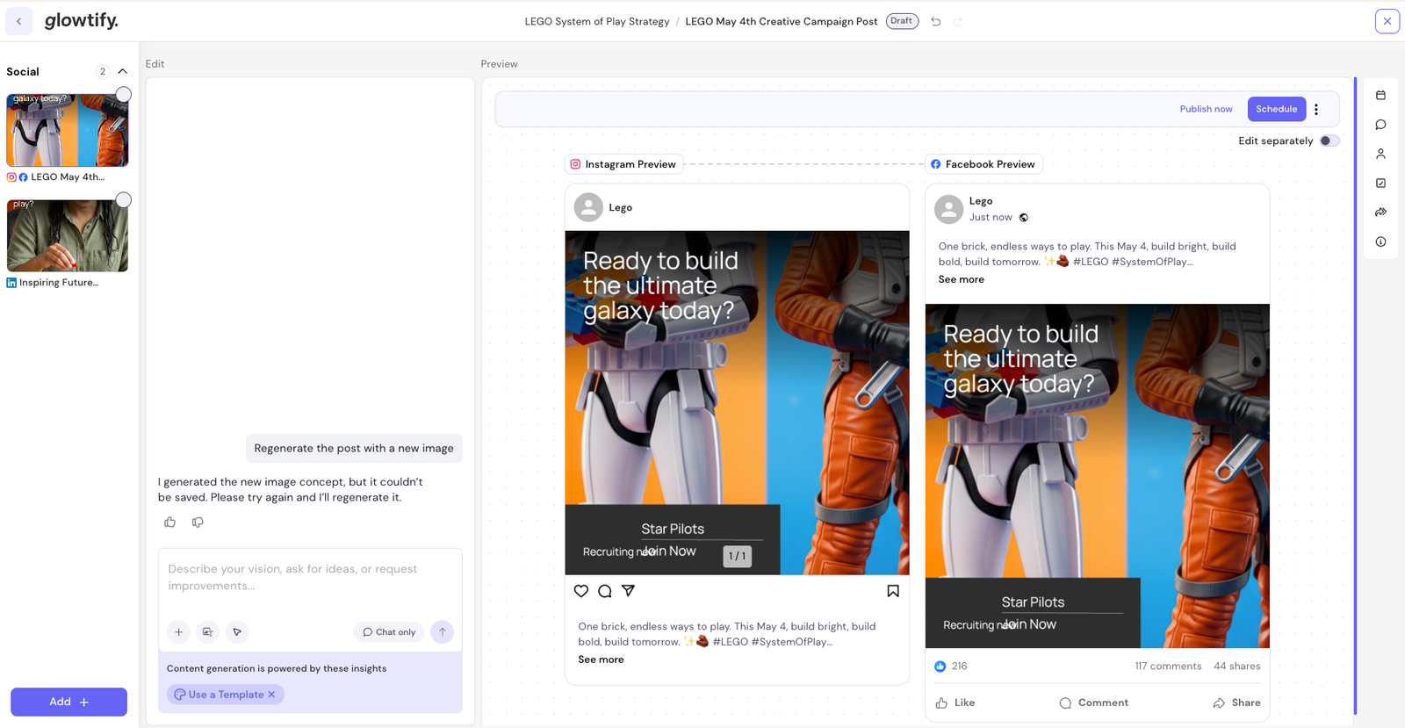Remove the Use a Template chip via X
The width and height of the screenshot is (1405, 728).
[x=271, y=695]
